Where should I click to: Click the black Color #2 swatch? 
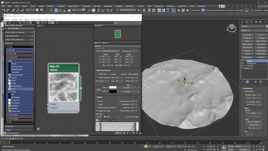pos(113,91)
